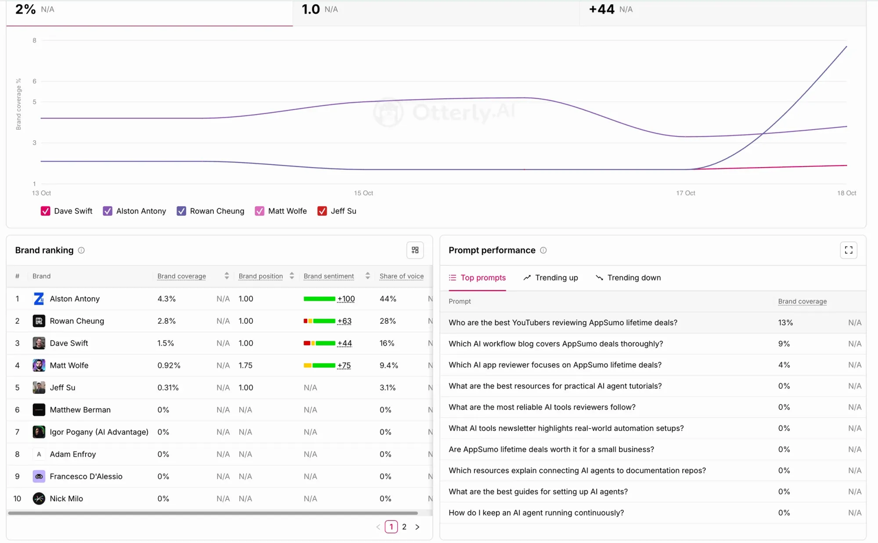Select Matthew Berman brand name
Screen dimensions: 878x543
(x=80, y=410)
